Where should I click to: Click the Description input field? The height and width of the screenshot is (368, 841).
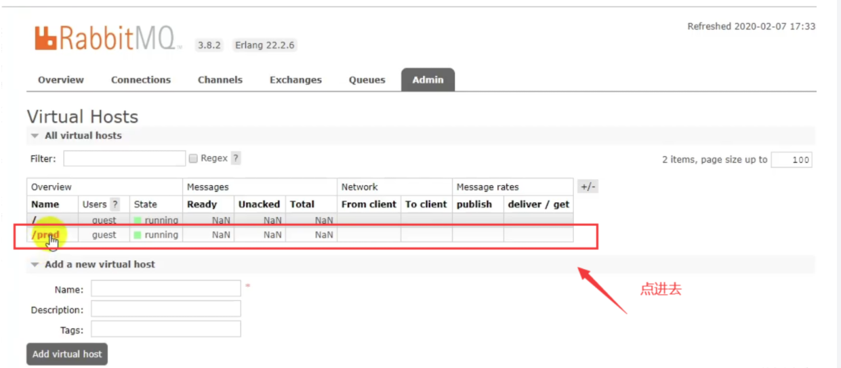[166, 309]
